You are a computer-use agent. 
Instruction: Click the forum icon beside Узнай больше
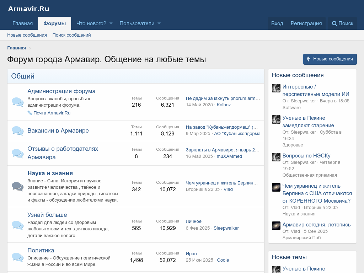[x=17, y=225]
